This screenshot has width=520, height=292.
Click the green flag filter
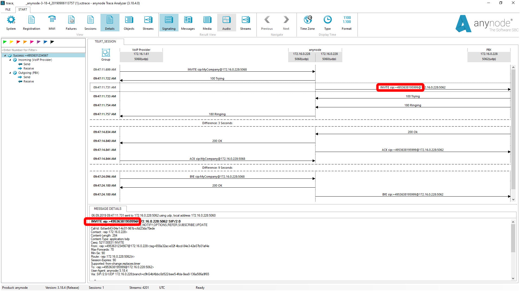point(5,42)
